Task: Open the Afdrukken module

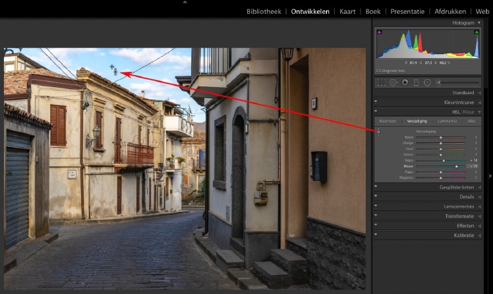Action: [x=450, y=12]
